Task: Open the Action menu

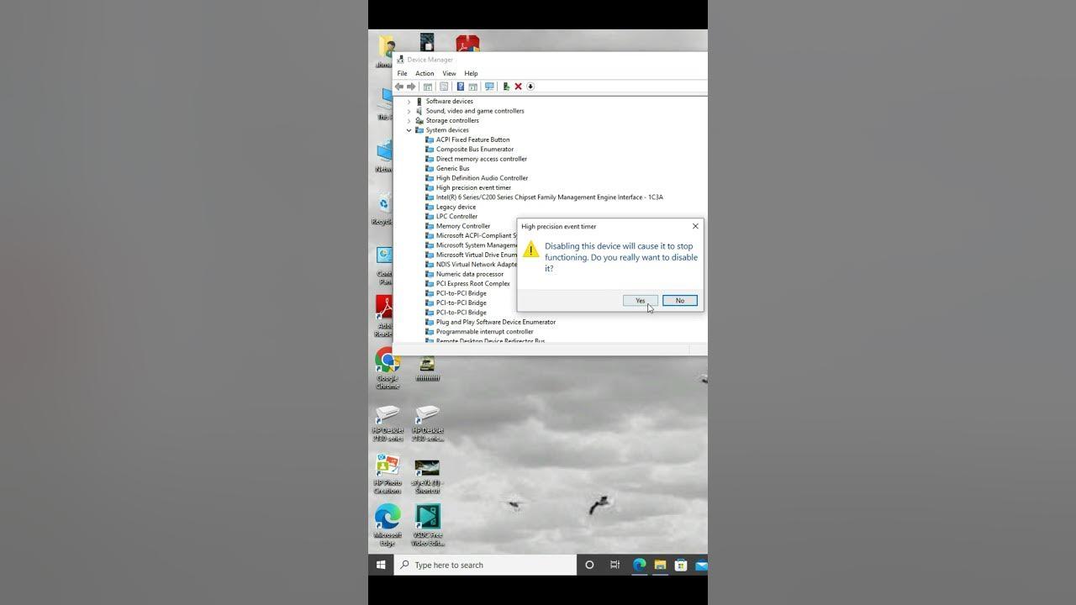Action: [x=425, y=74]
